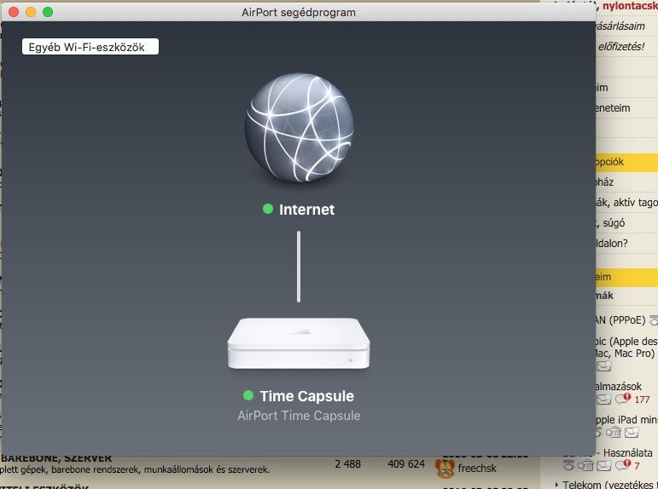This screenshot has width=658, height=489.
Task: Click the alert speech bubble beside 177
Action: click(x=624, y=399)
